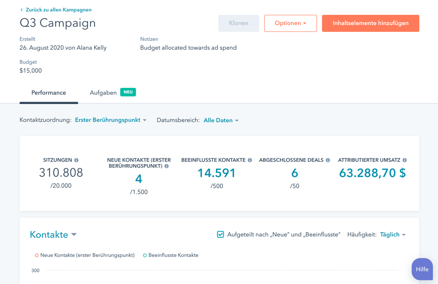Screen dimensions: 438x284
Task: Open the Optionen menu
Action: point(290,23)
